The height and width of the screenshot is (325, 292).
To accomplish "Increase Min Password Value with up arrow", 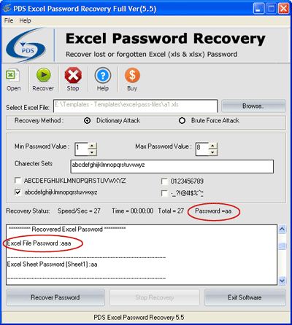I will [x=92, y=146].
